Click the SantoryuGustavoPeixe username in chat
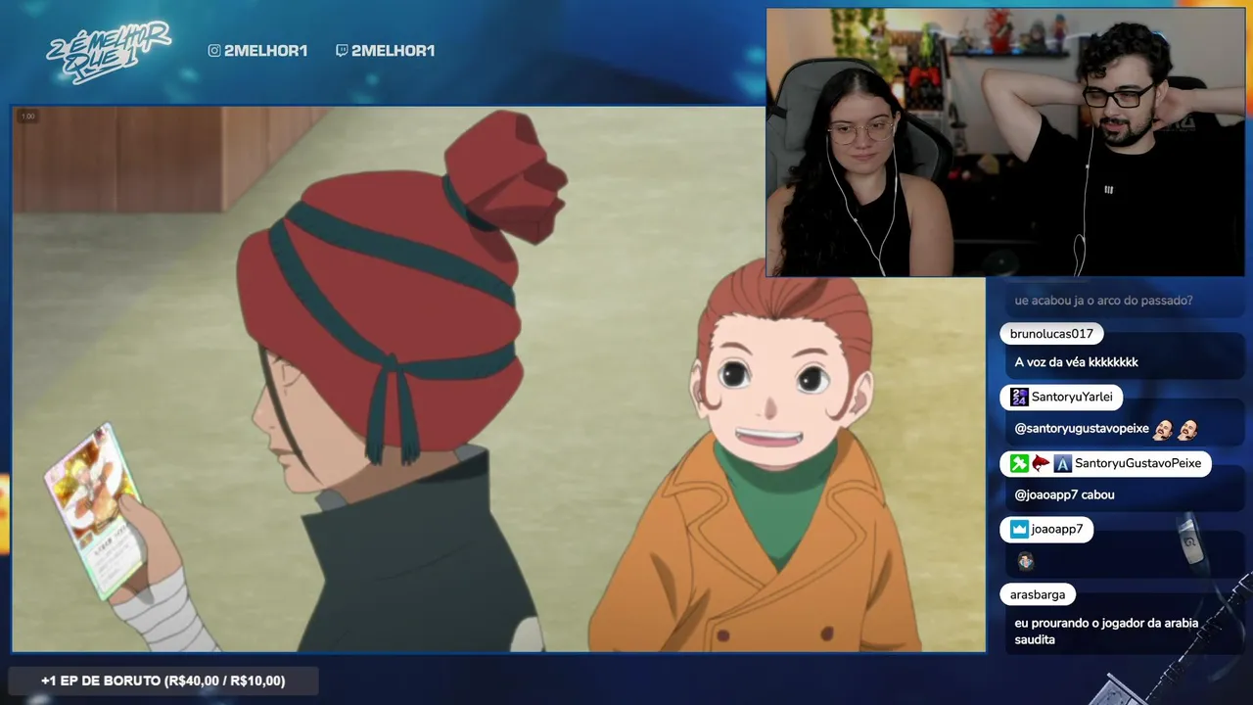Screen dimensions: 1253x705 [x=1137, y=464]
